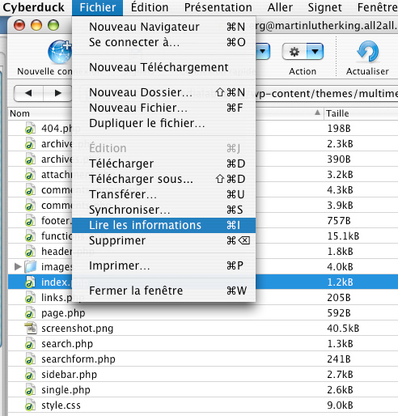Choose Transférer… menu entry
Screen dimensions: 398x416
point(163,194)
